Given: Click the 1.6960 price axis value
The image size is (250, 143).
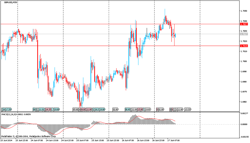Looking at the screenshot, I should (244, 102).
